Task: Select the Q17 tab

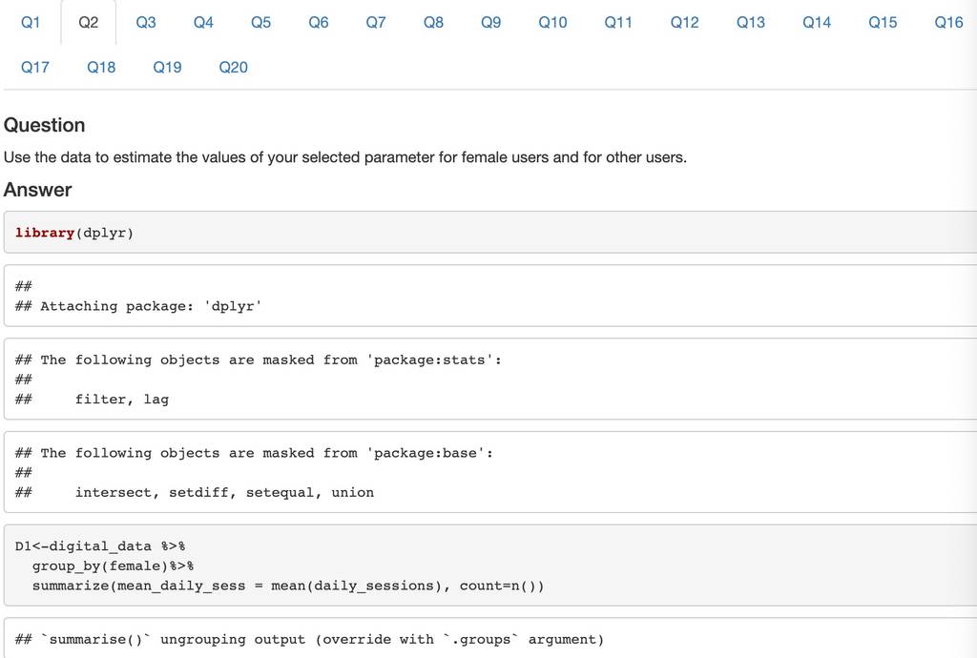Action: tap(35, 68)
